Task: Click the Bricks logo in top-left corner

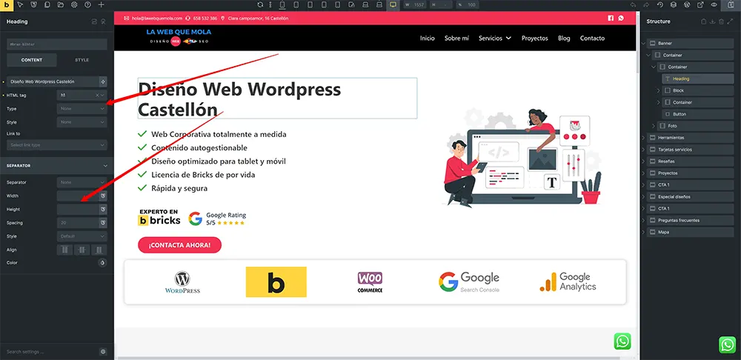Action: pos(7,5)
